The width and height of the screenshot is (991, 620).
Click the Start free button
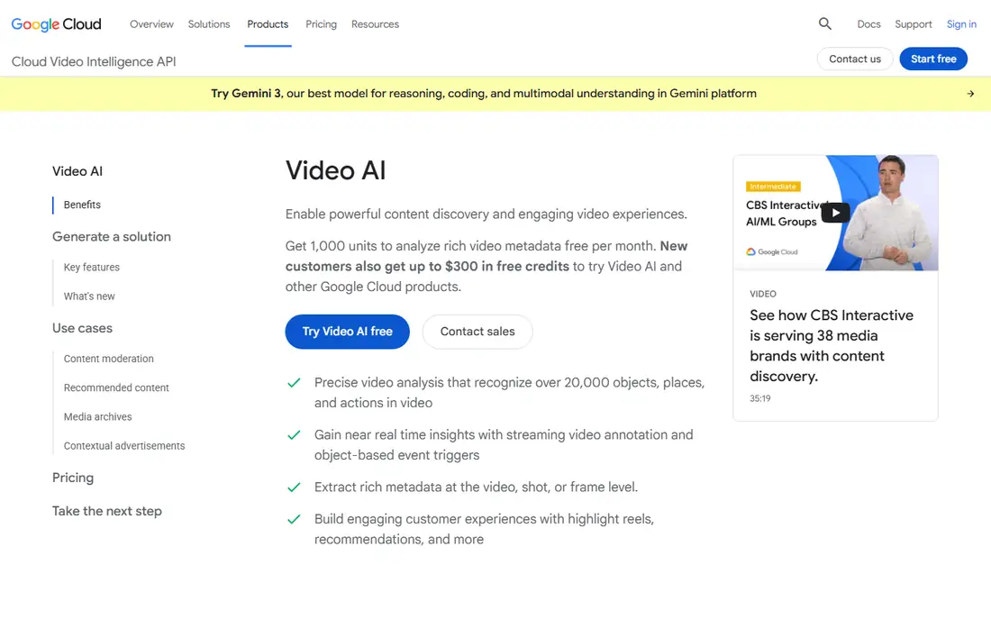pos(933,59)
